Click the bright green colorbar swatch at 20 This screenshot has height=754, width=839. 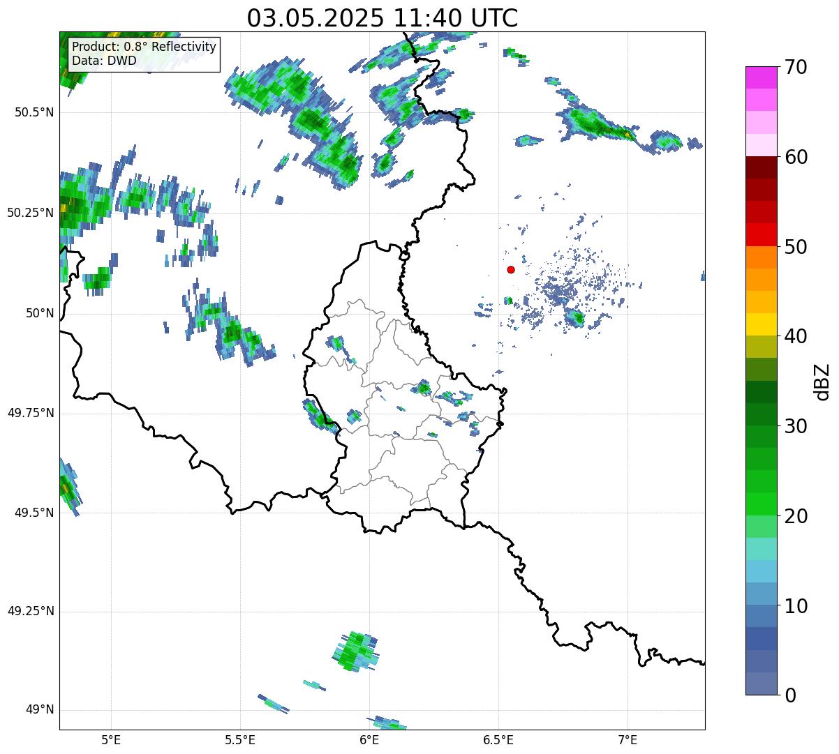pos(761,504)
